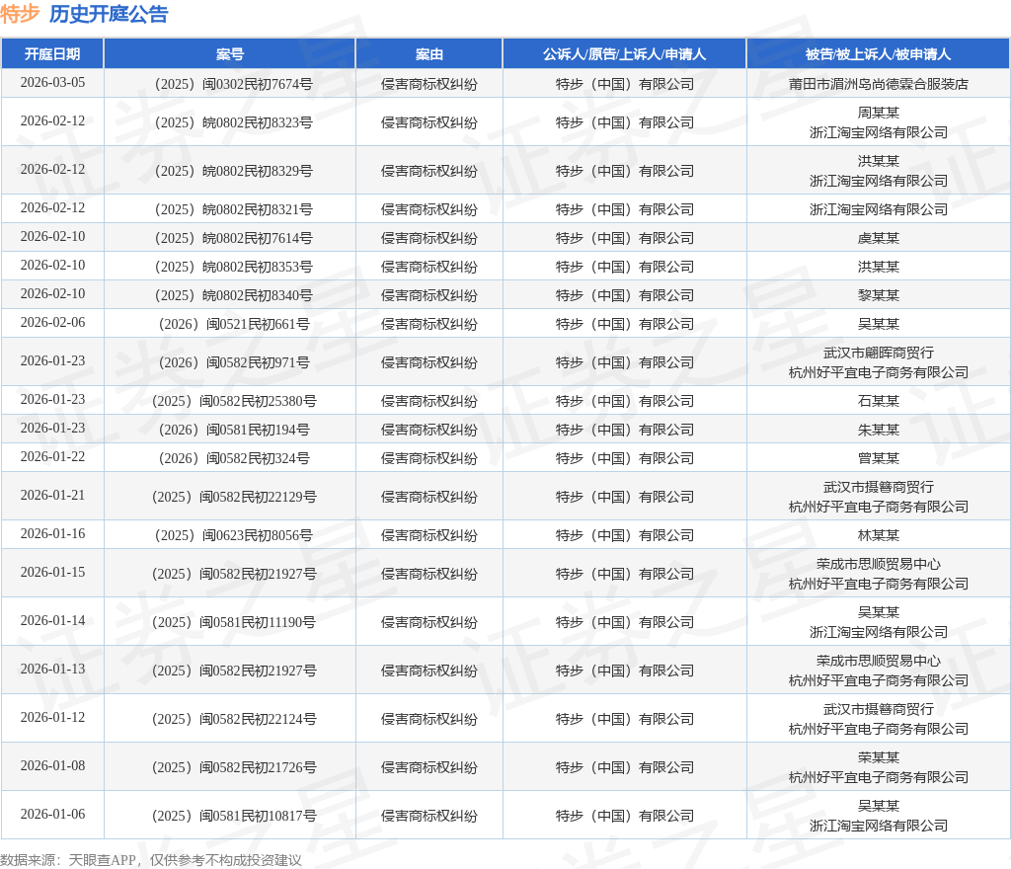Select case number (2025)皖0802民初8323号
The width and height of the screenshot is (1011, 869).
pos(233,122)
